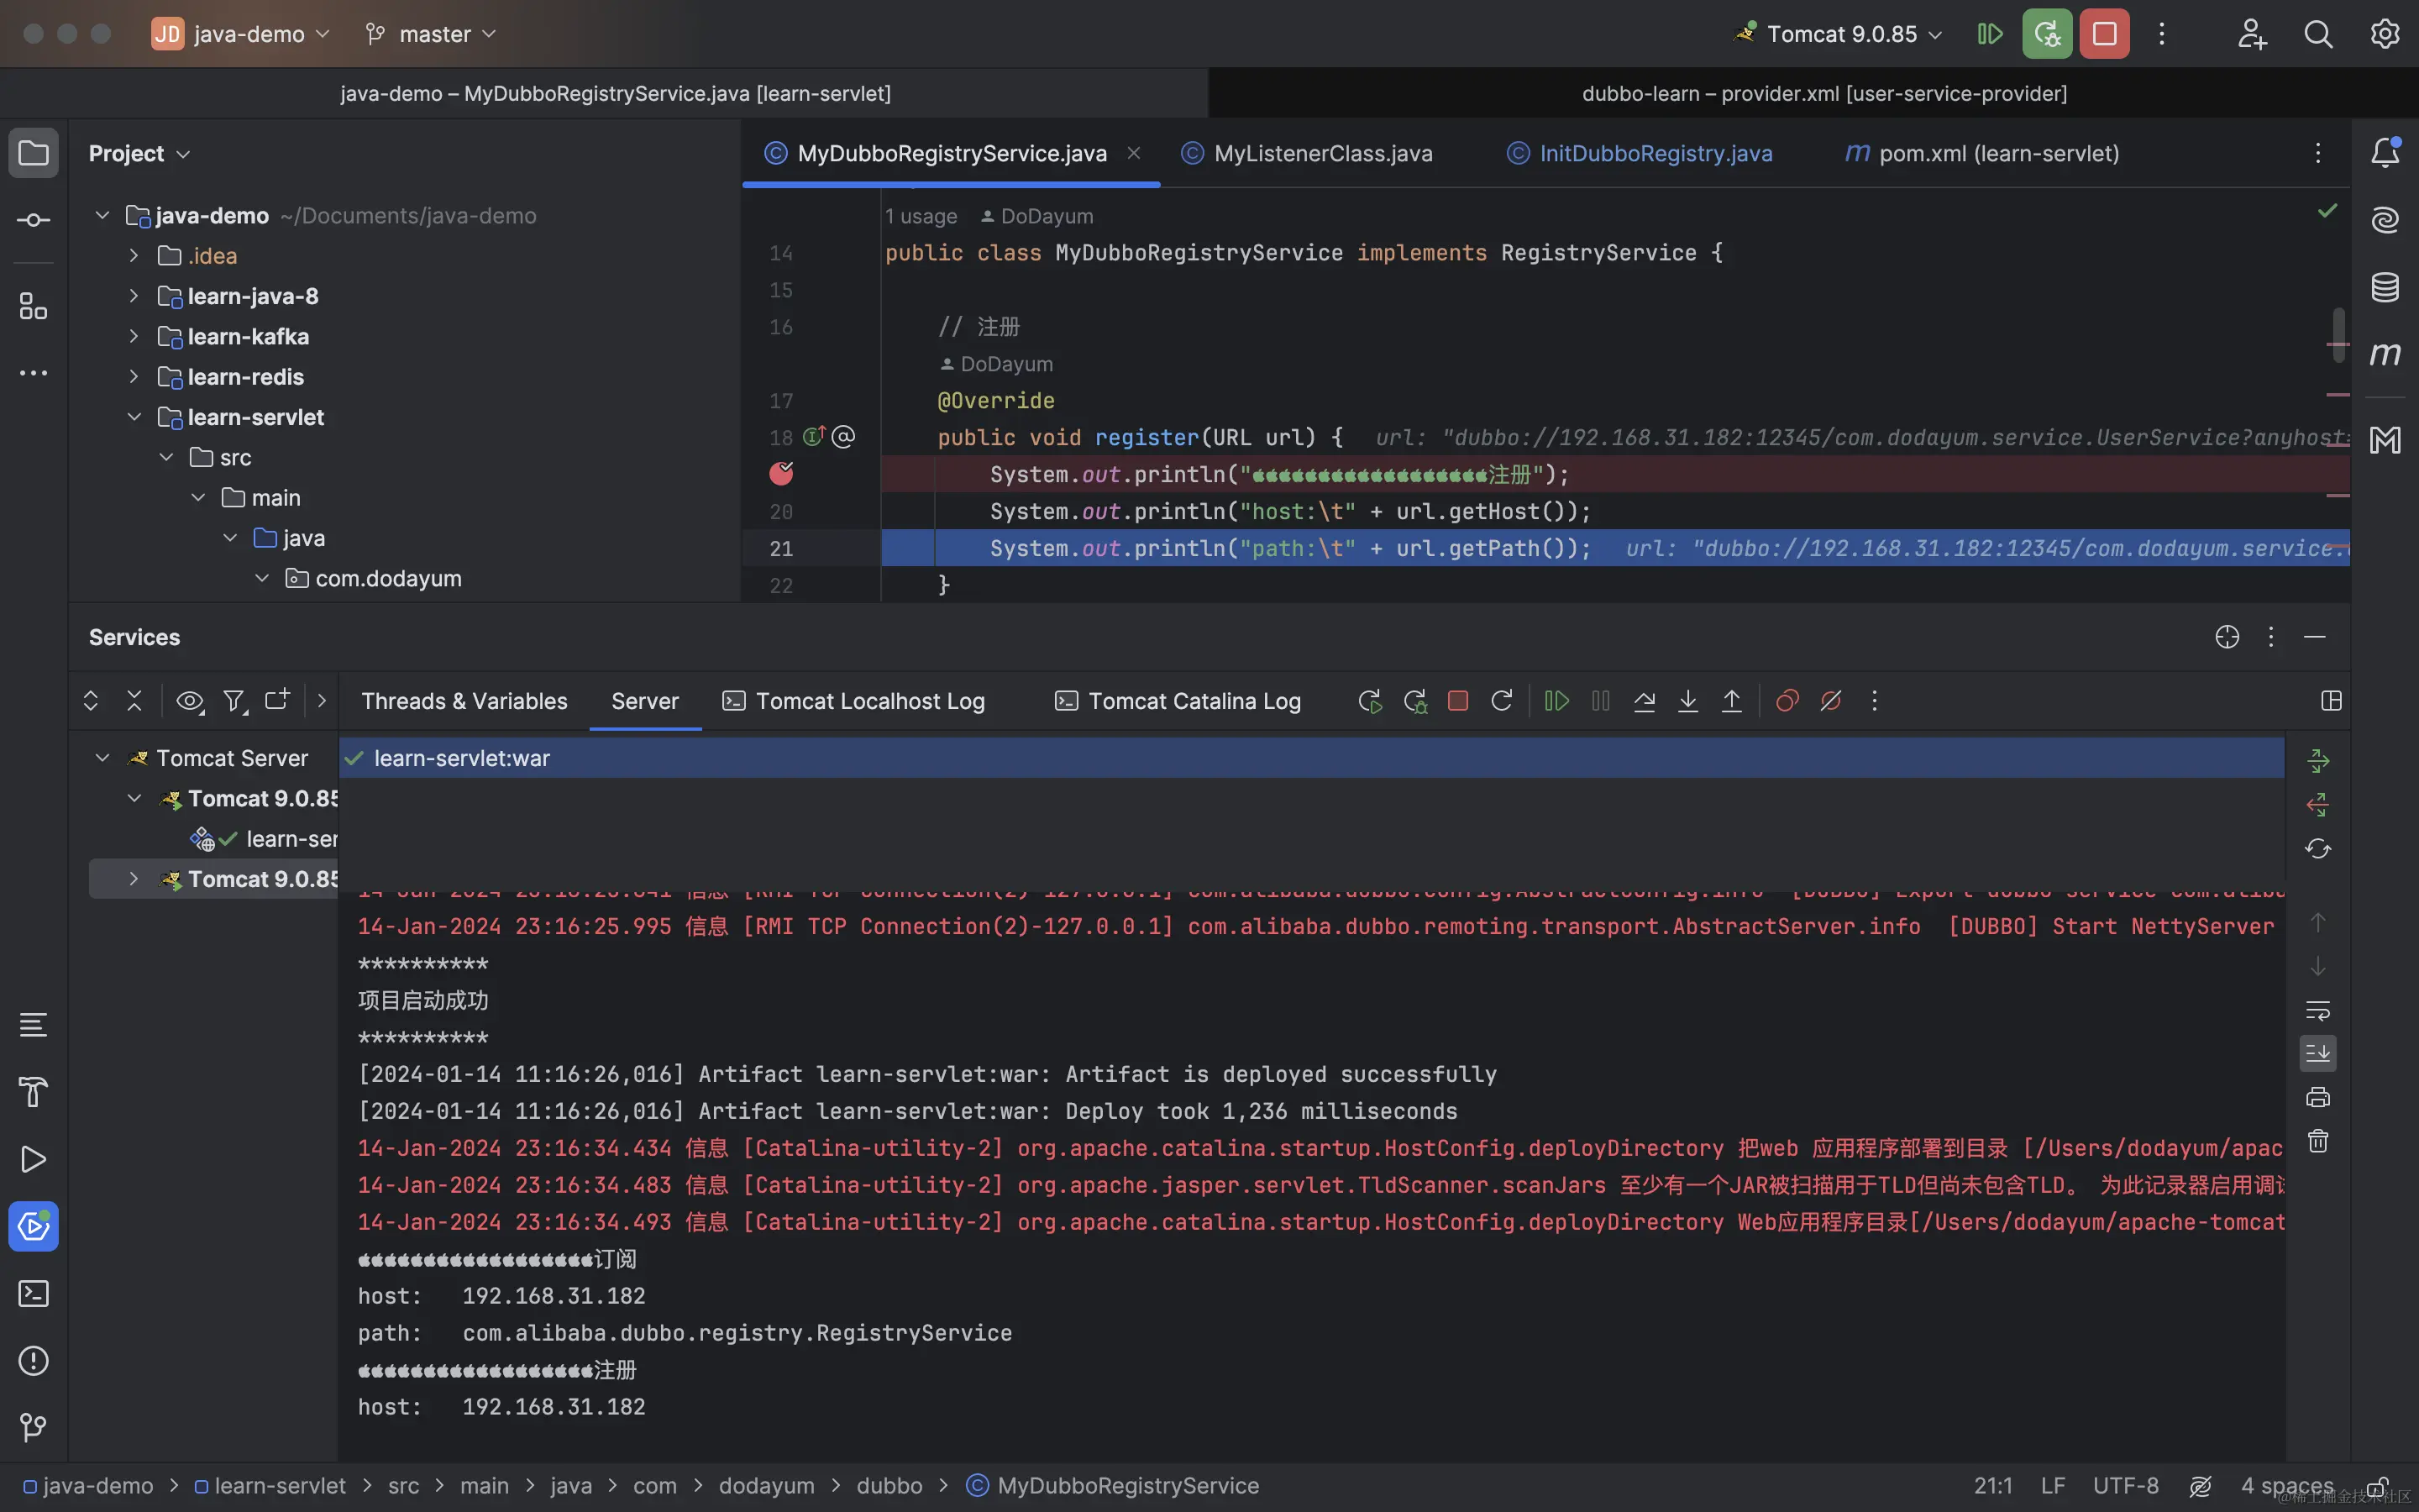Select the learn-servlet:war deployment row
The height and width of the screenshot is (1512, 2419).
click(462, 758)
